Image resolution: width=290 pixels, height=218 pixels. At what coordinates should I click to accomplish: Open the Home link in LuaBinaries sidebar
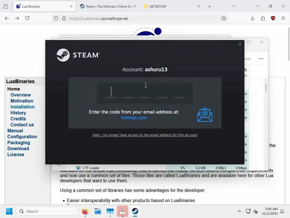click(x=14, y=89)
